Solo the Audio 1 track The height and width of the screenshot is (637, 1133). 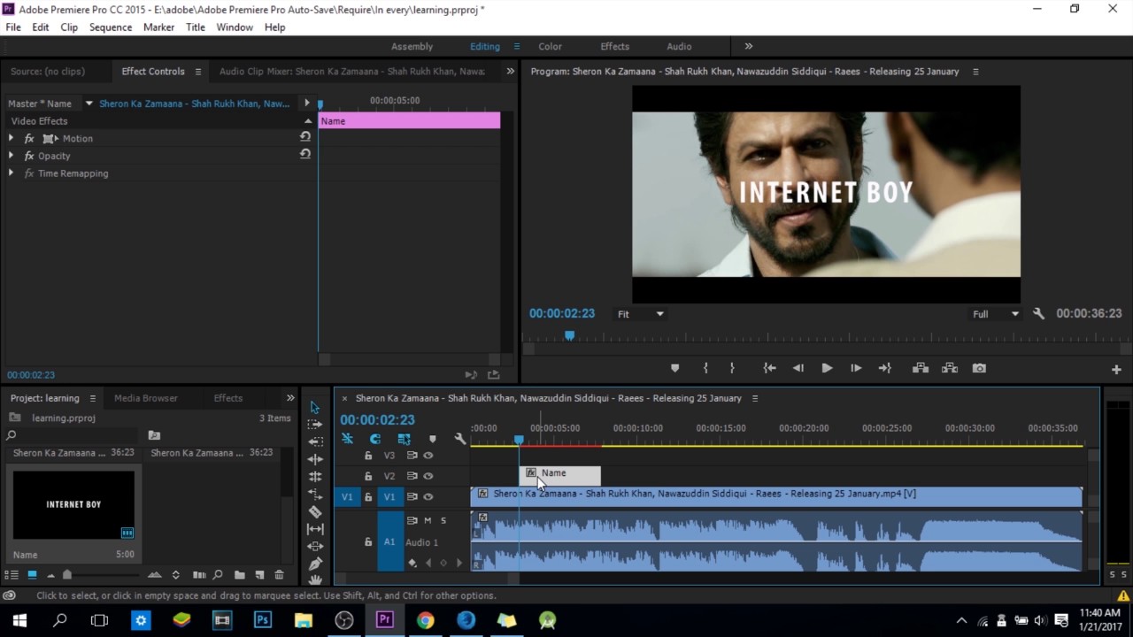pyautogui.click(x=443, y=520)
